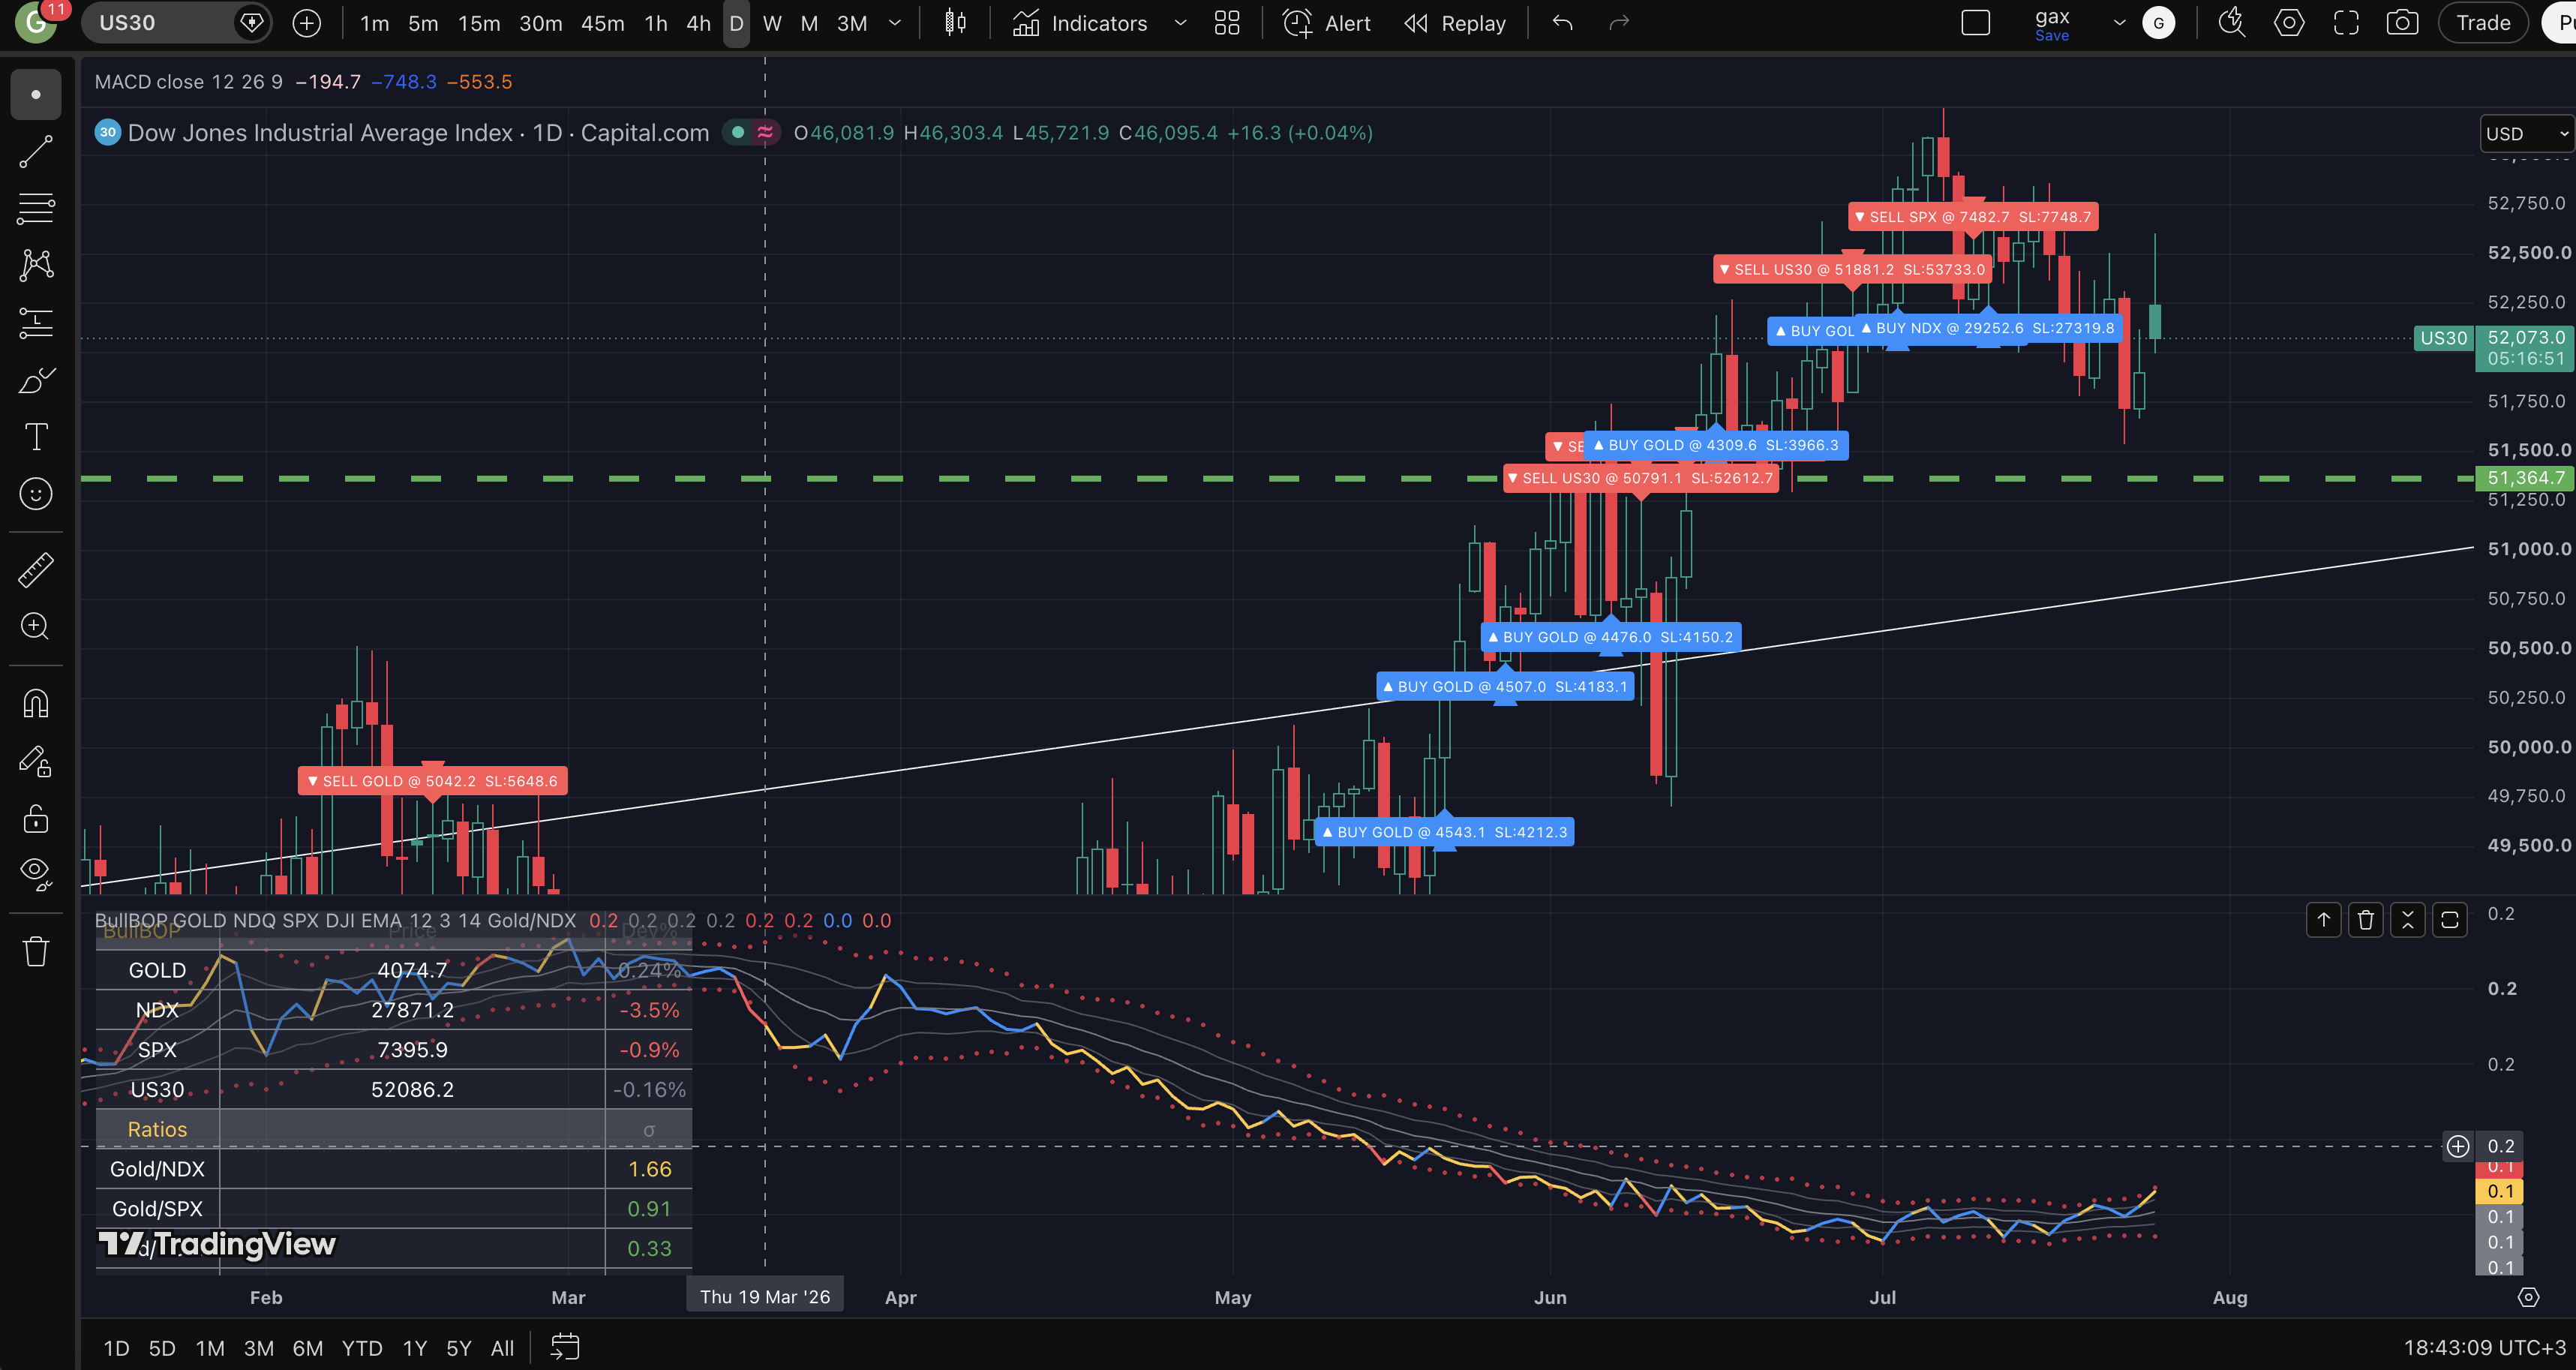The height and width of the screenshot is (1370, 2576).
Task: Open the emoji icons tool
Action: coord(36,494)
